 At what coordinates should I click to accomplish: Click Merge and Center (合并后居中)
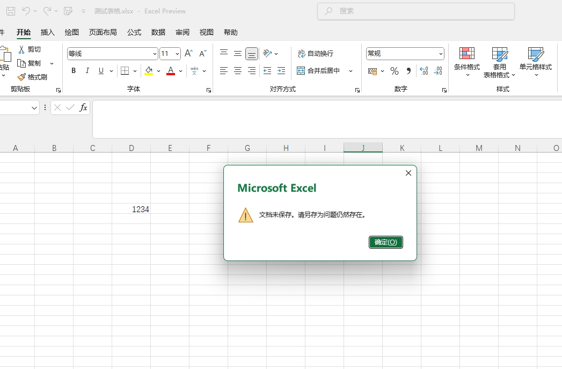coord(318,71)
